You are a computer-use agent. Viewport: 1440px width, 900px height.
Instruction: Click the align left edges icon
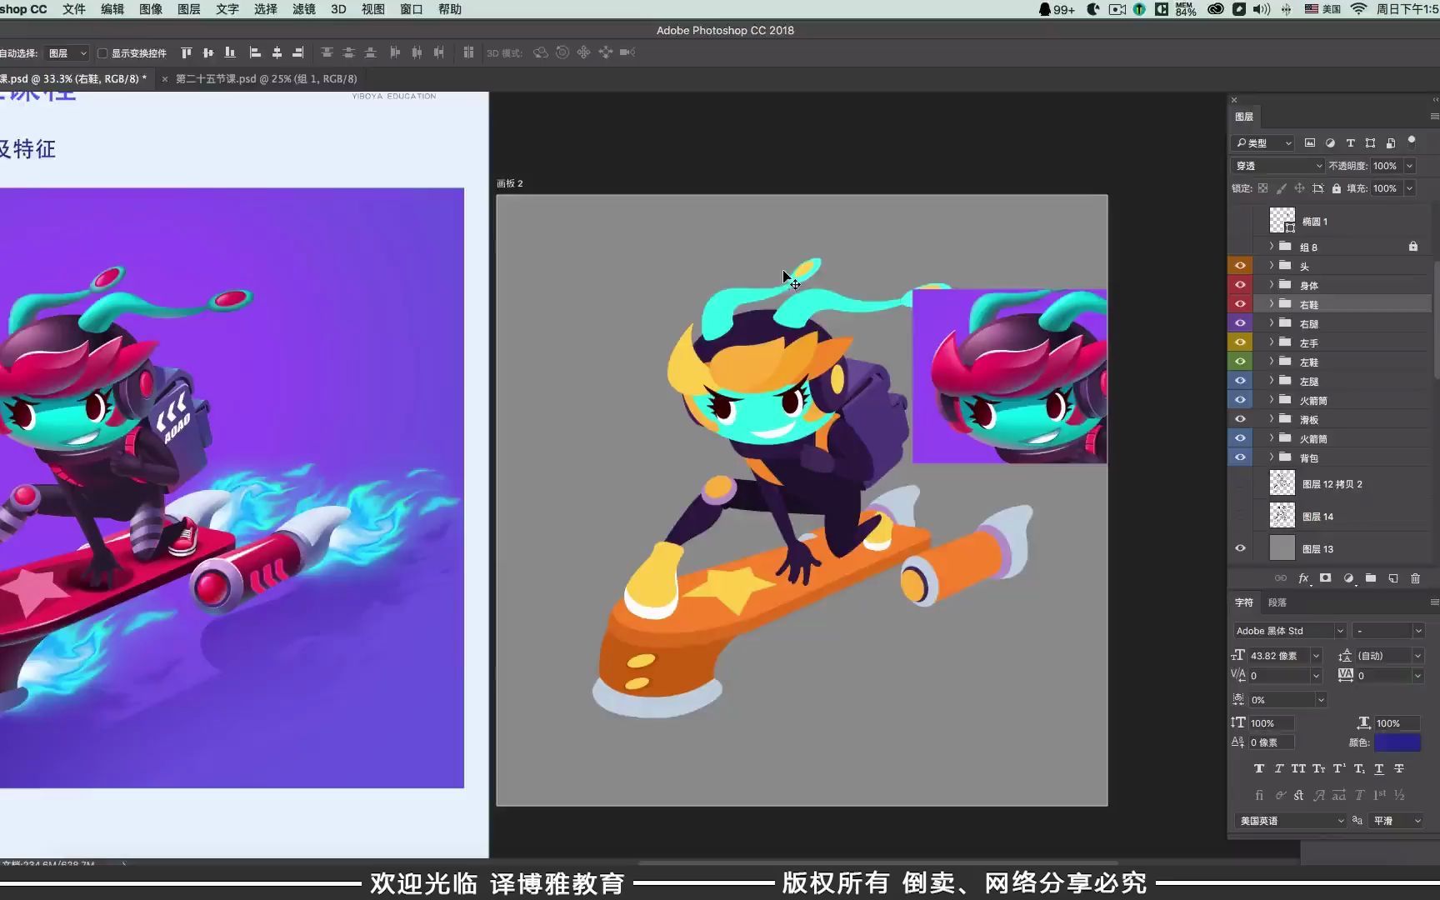point(256,52)
